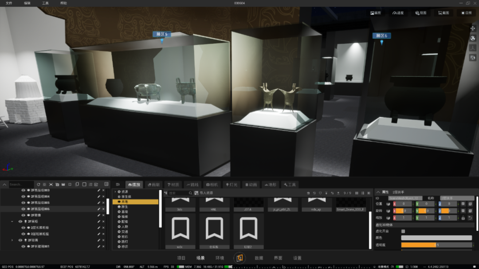Image resolution: width=479 pixels, height=269 pixels.
Task: Click the position cube icon in 位置 row
Action: click(x=388, y=204)
